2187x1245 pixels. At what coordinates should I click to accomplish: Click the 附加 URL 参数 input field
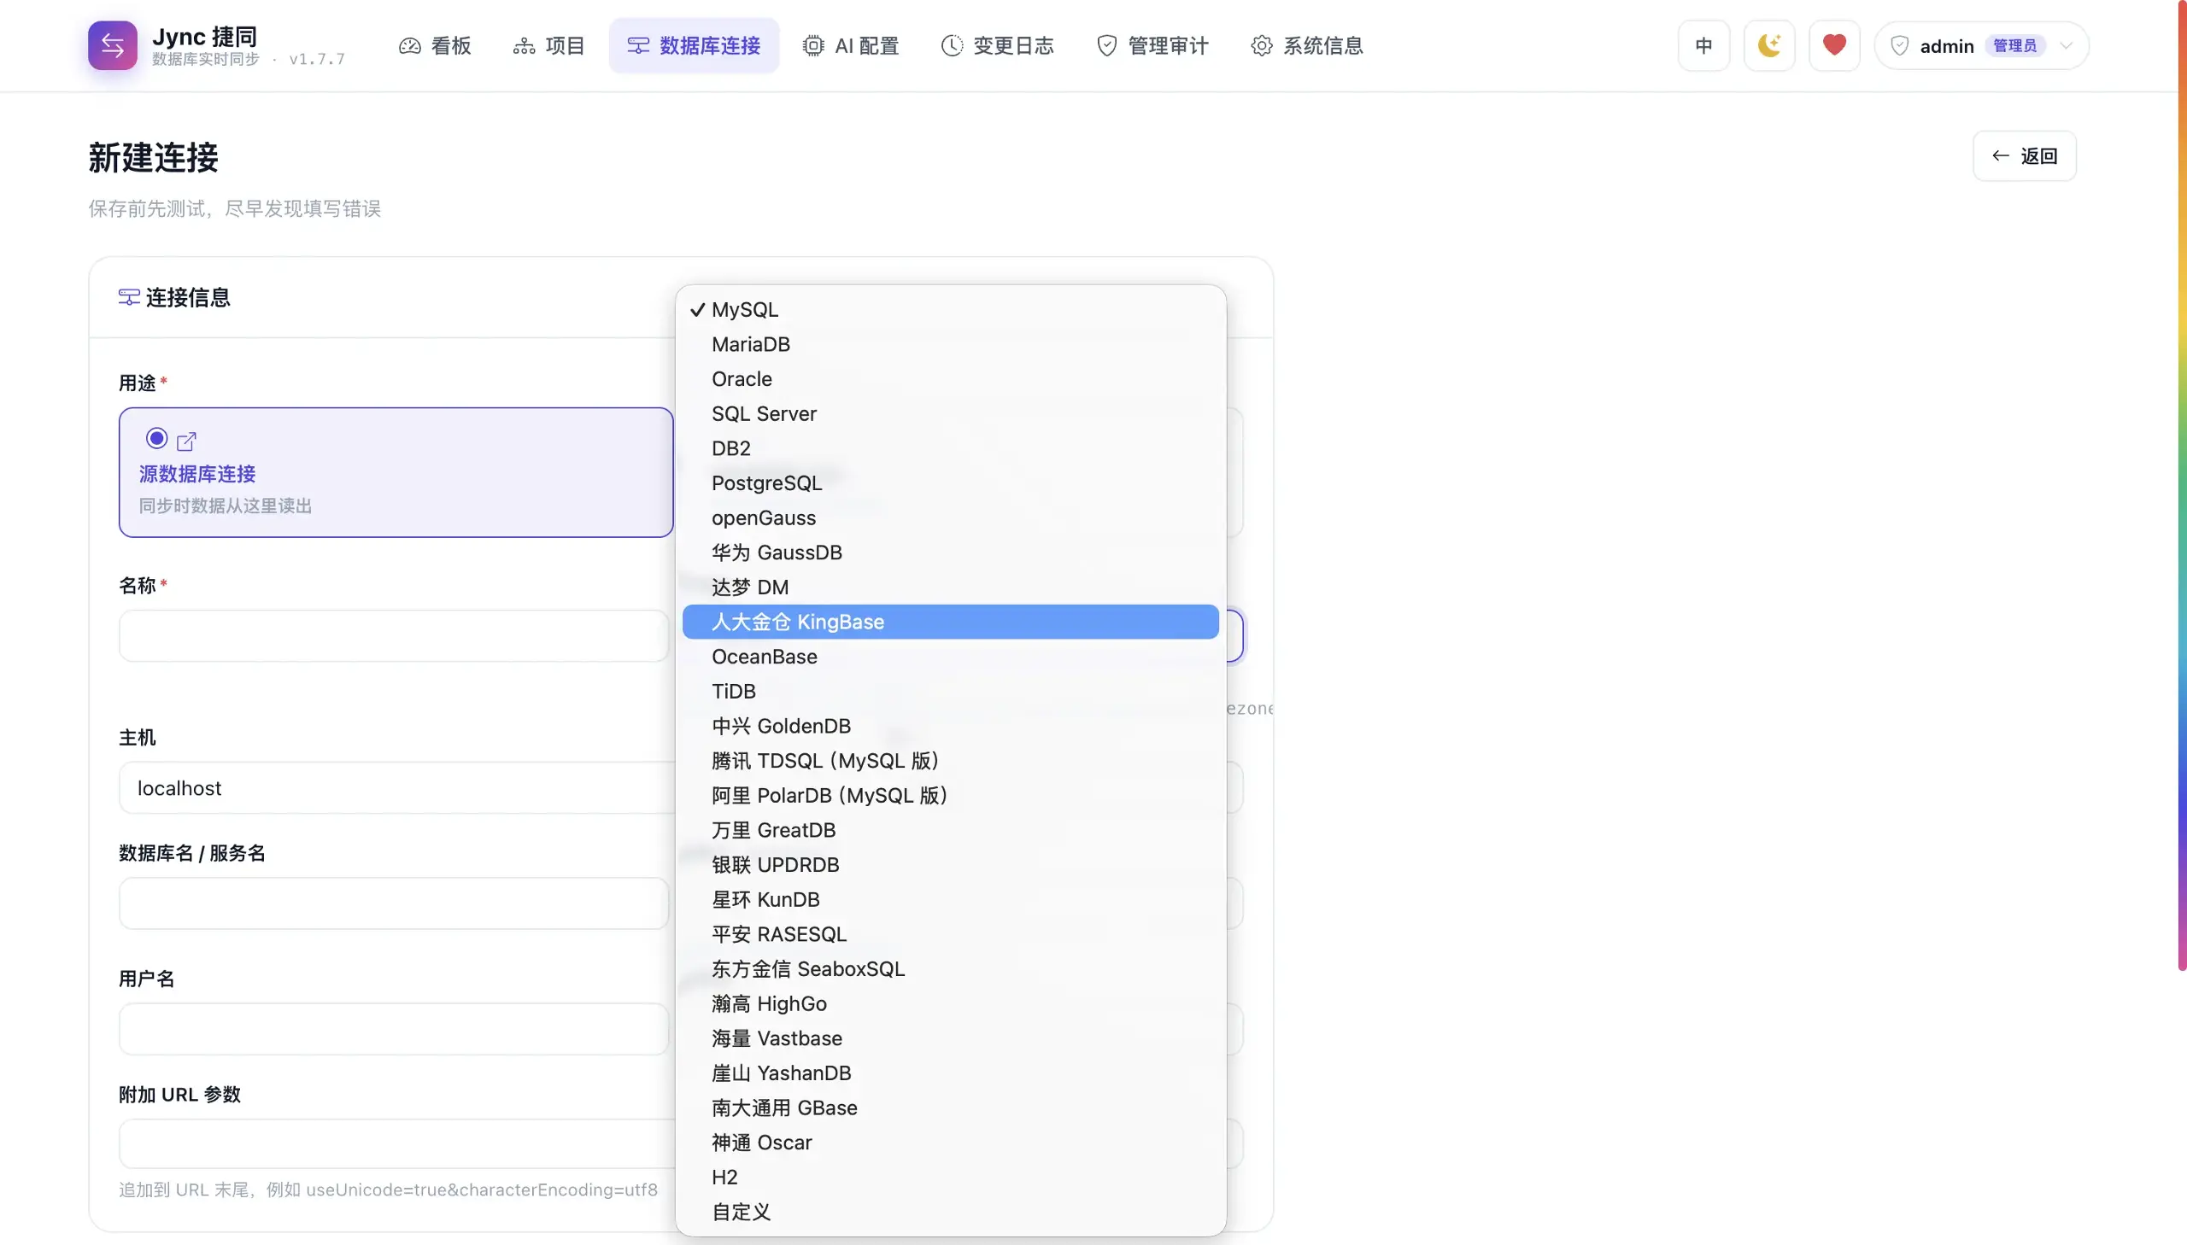pos(396,1143)
